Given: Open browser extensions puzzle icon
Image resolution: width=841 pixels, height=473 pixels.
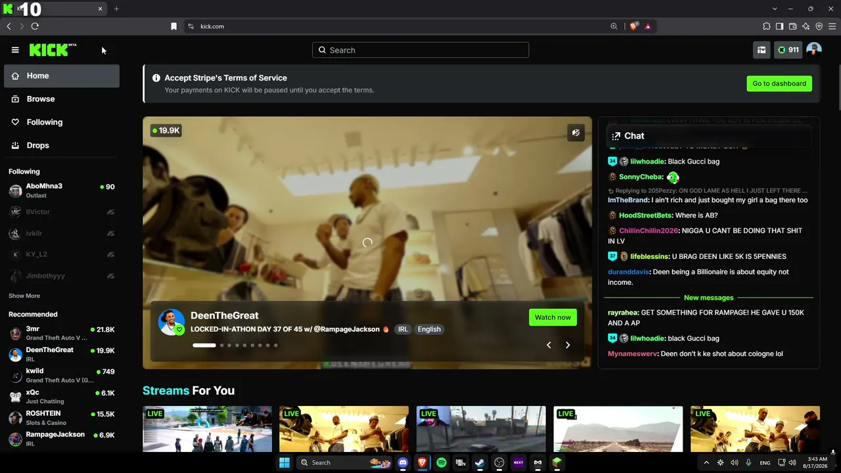Looking at the screenshot, I should 766,26.
